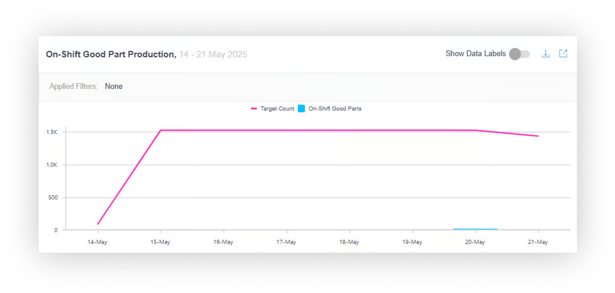Image resolution: width=615 pixels, height=293 pixels.
Task: Hide On-Shift Good Parts via legend text
Action: click(x=335, y=109)
